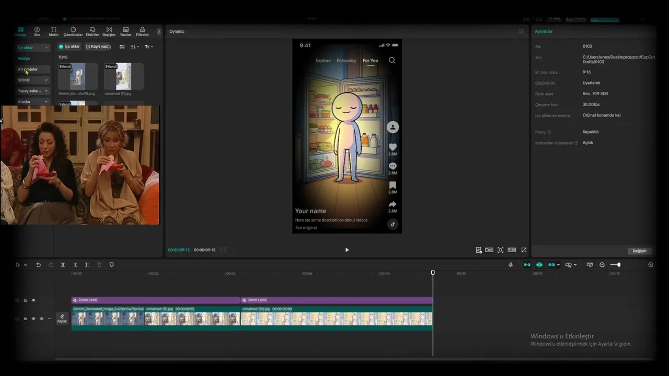Open the Medya tab in top toolbar
Image resolution: width=669 pixels, height=376 pixels.
(x=20, y=31)
